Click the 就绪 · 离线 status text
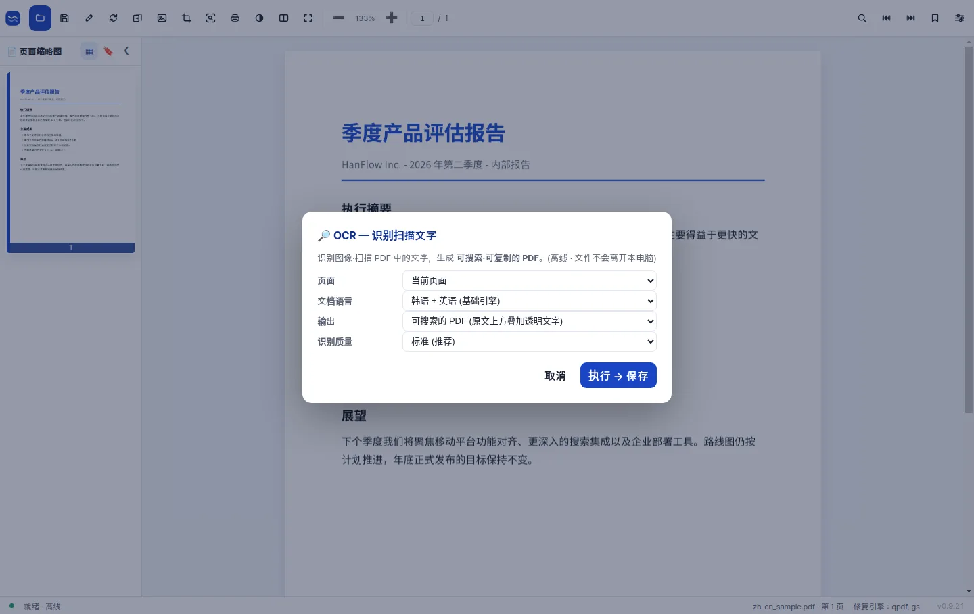 [43, 607]
